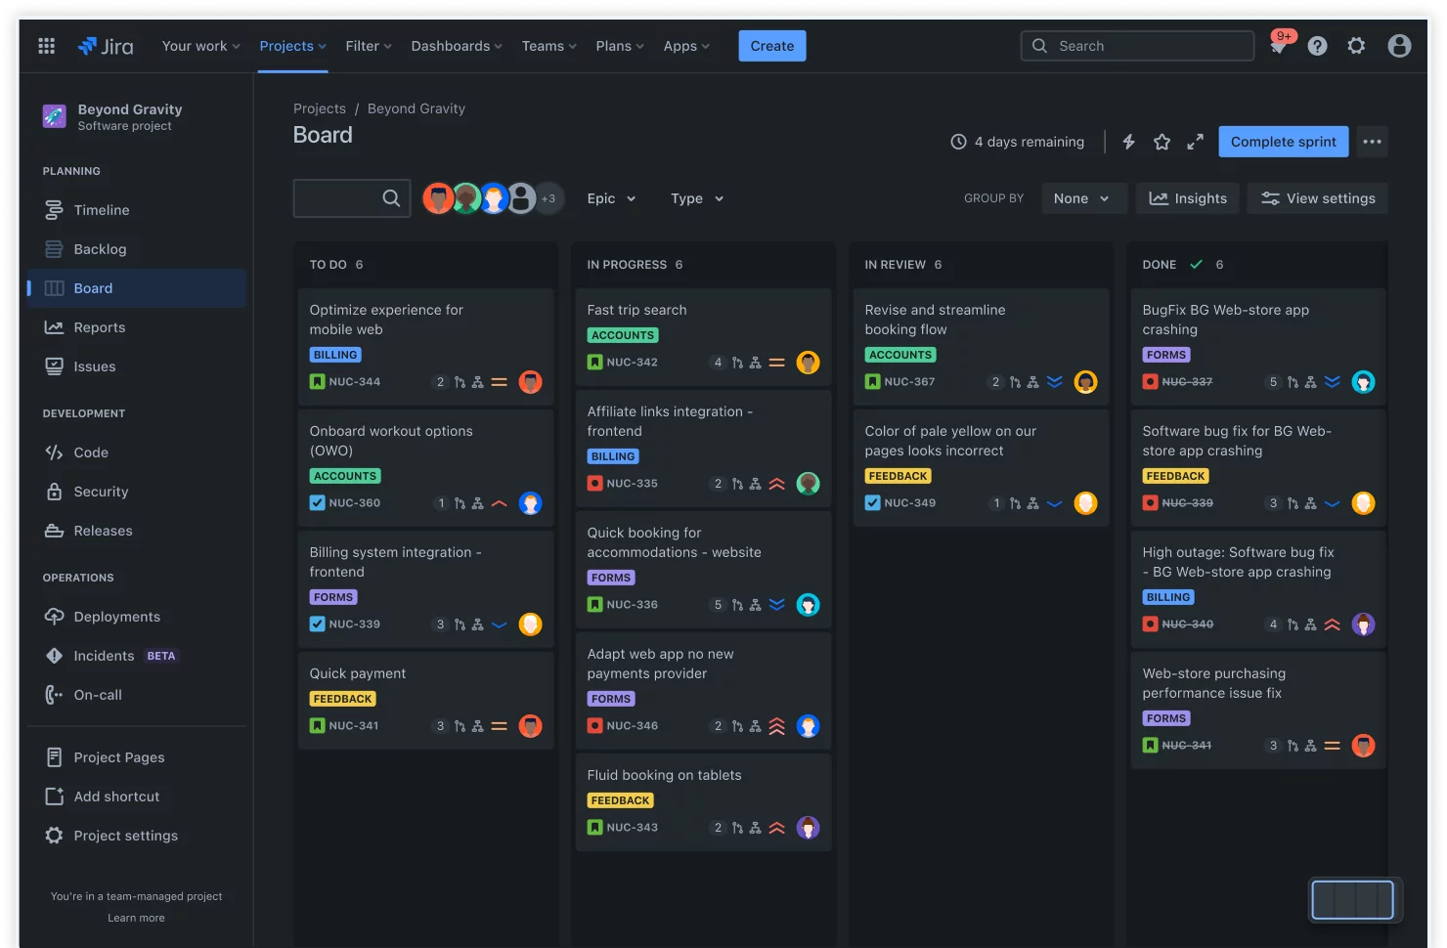The width and height of the screenshot is (1447, 948).
Task: Click the Complete sprint button
Action: 1283,141
